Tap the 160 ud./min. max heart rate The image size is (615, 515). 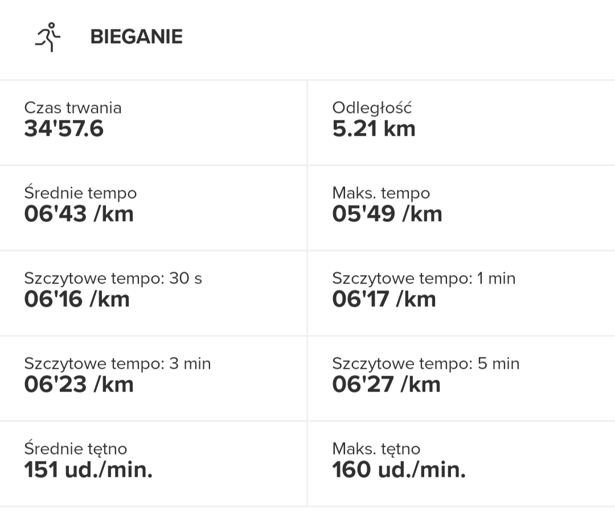click(x=399, y=470)
